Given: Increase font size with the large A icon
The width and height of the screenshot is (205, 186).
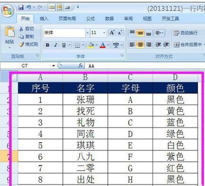Looking at the screenshot, I should pos(112,33).
